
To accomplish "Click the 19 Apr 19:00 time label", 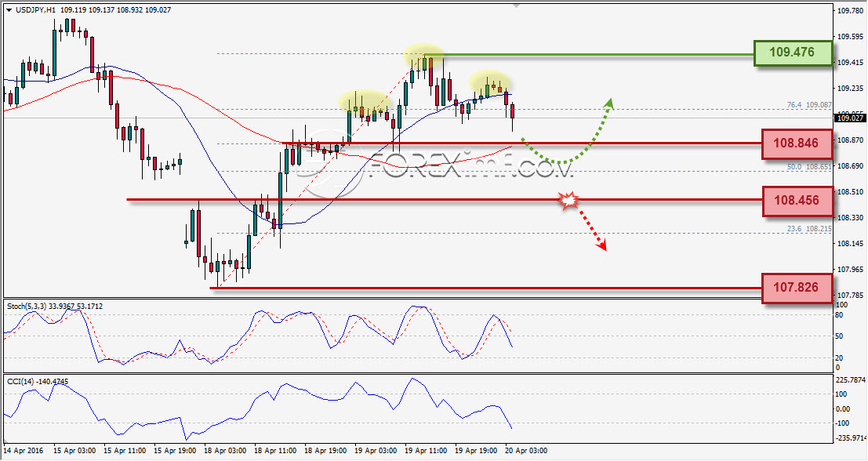I will point(477,451).
